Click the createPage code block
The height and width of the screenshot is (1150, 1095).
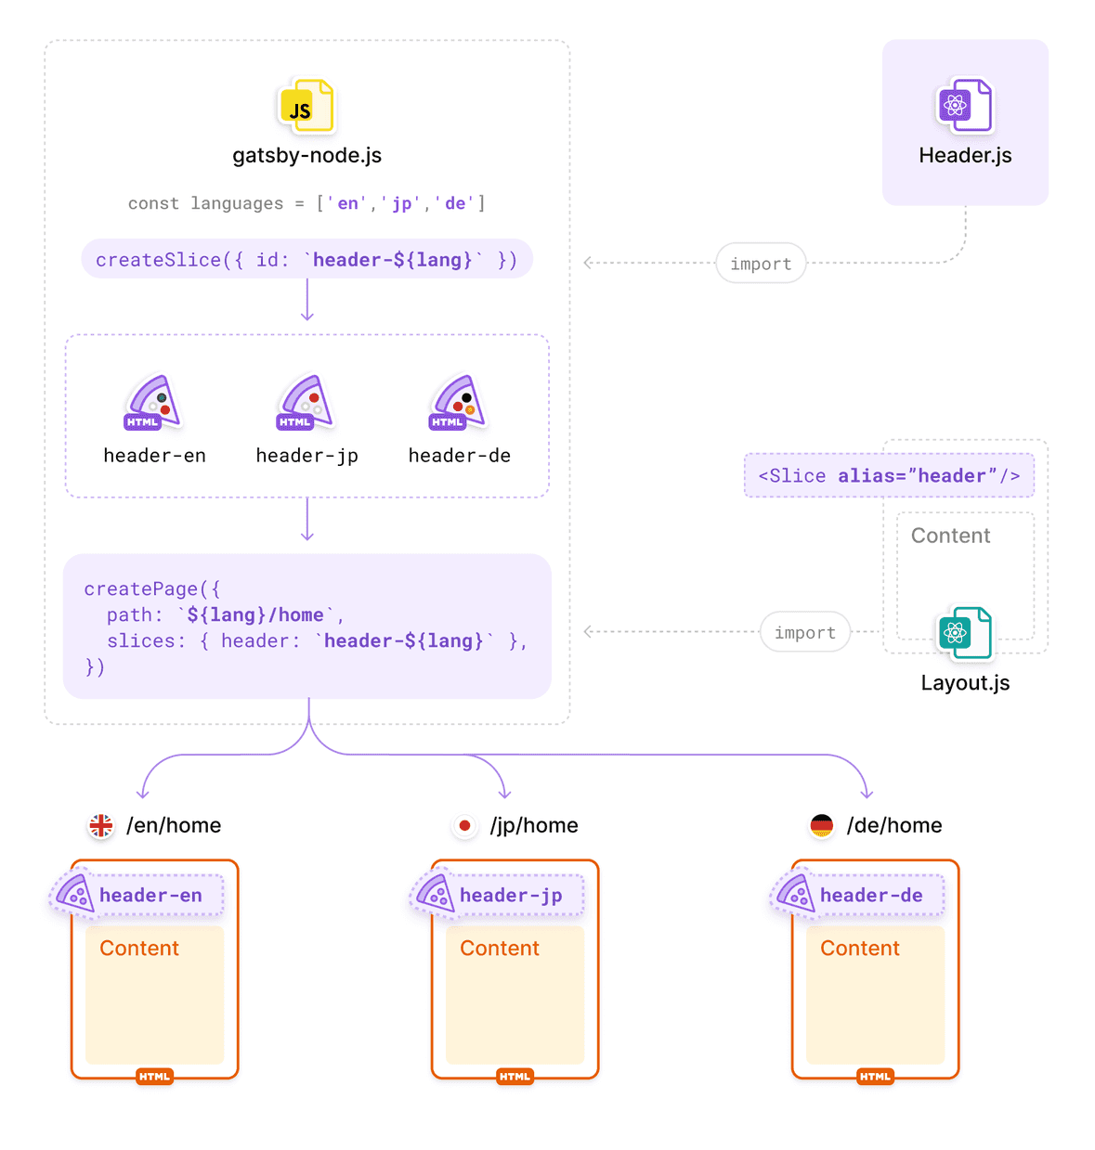click(306, 627)
